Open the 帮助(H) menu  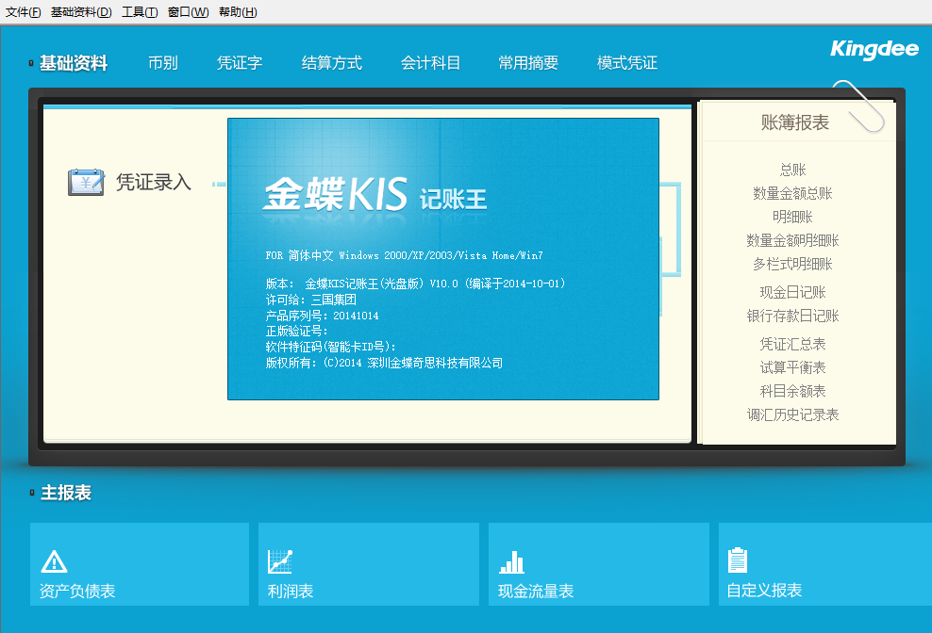[238, 12]
